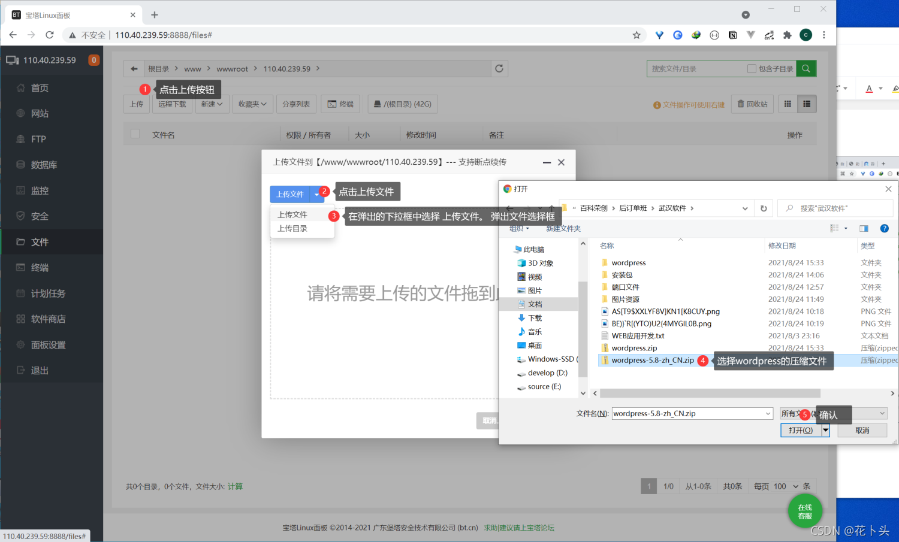Toggle the preview pane icon in file dialog
Viewport: 899px width, 542px height.
(x=864, y=228)
